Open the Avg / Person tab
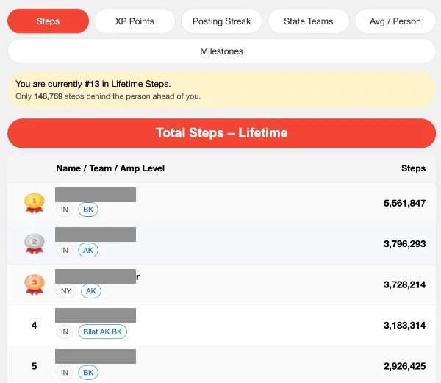441x383 pixels. (395, 21)
